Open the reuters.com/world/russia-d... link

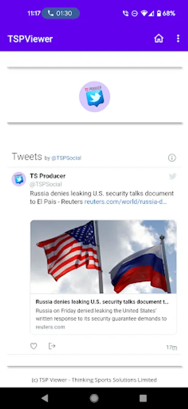[125, 202]
